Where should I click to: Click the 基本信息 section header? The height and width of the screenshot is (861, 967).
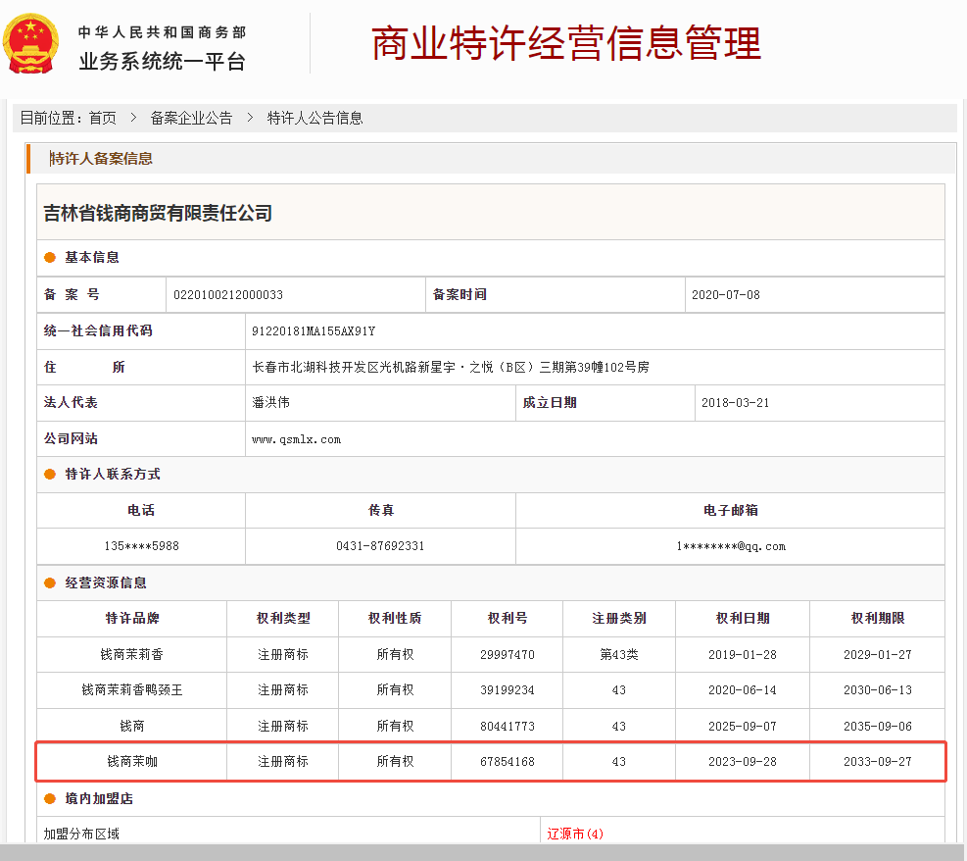click(92, 257)
